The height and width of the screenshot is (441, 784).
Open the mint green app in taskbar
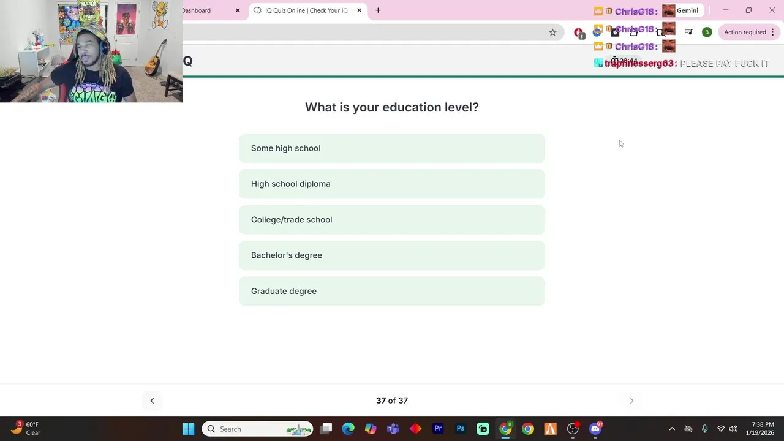pos(483,429)
